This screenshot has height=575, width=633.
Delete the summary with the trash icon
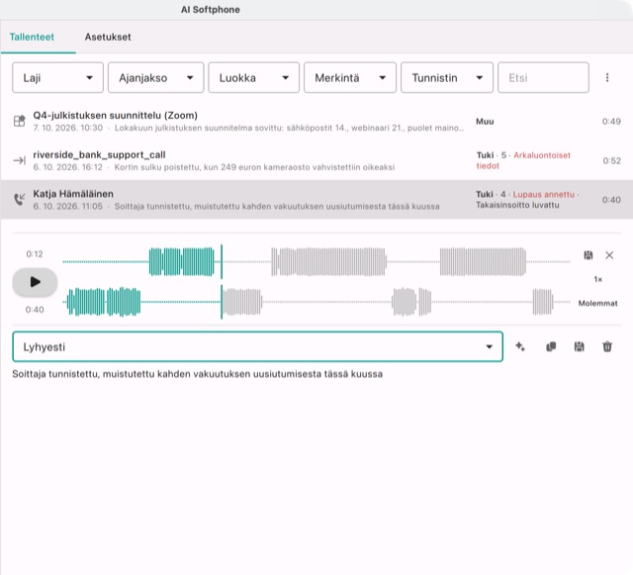coord(607,346)
